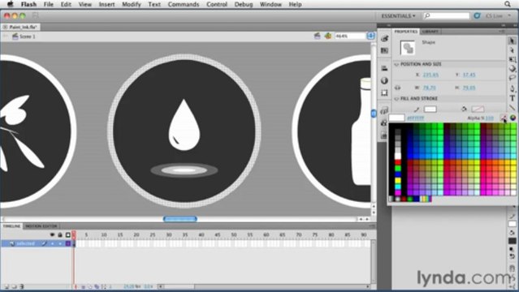
Task: Select the Selection arrow tool
Action: (512, 41)
